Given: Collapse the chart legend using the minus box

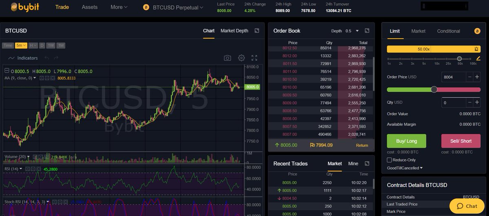Looking at the screenshot, I should pyautogui.click(x=6, y=71).
